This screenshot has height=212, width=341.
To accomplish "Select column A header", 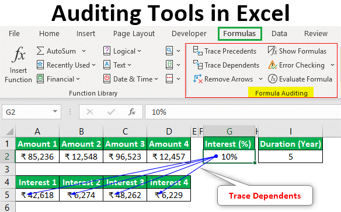I will click(x=37, y=132).
